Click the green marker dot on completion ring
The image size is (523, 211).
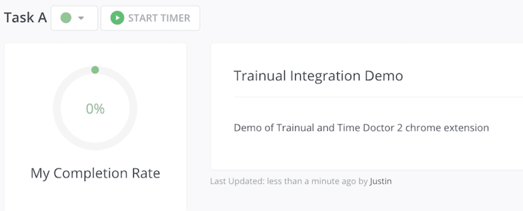[95, 70]
